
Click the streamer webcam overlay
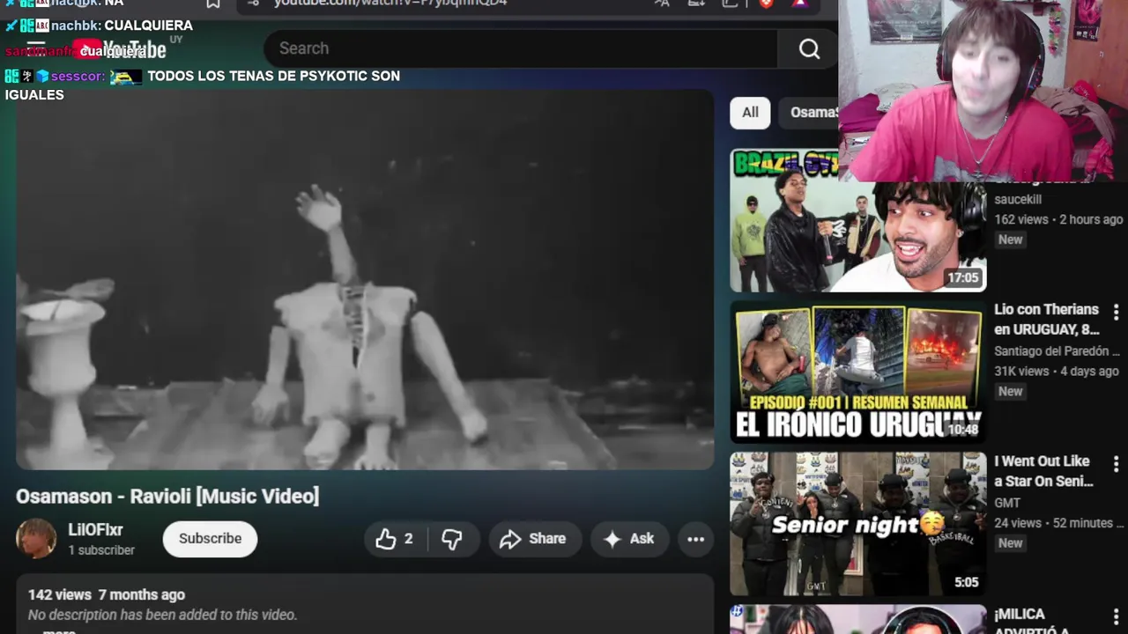pyautogui.click(x=983, y=91)
